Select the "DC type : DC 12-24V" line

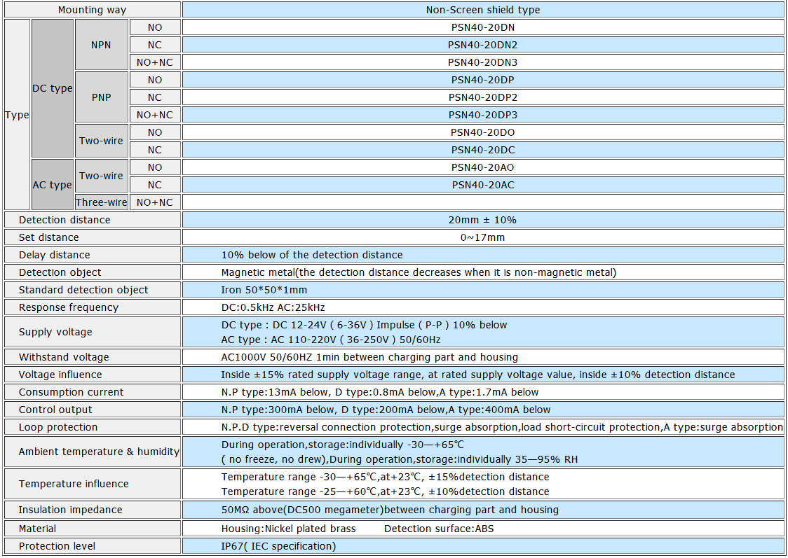tap(365, 325)
